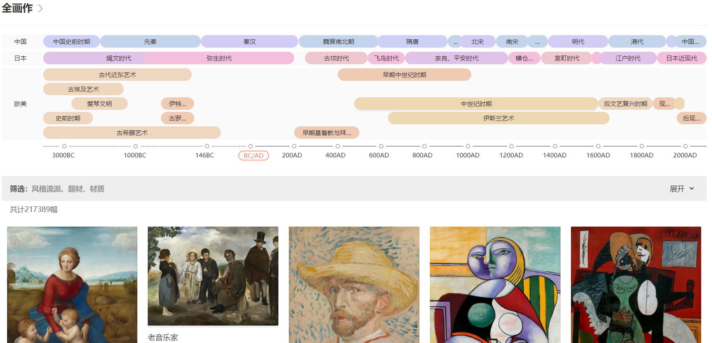The height and width of the screenshot is (343, 712).
Task: Choose 古代近东艺术 category
Action: pos(117,75)
